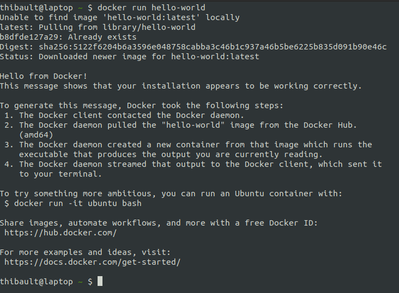
Task: Click 'thibault@laptop' in the bottom prompt line
Action: tap(36, 282)
